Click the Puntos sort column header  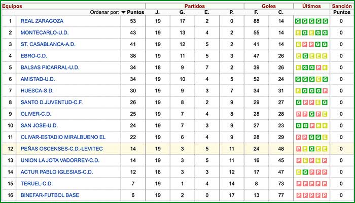coord(135,12)
